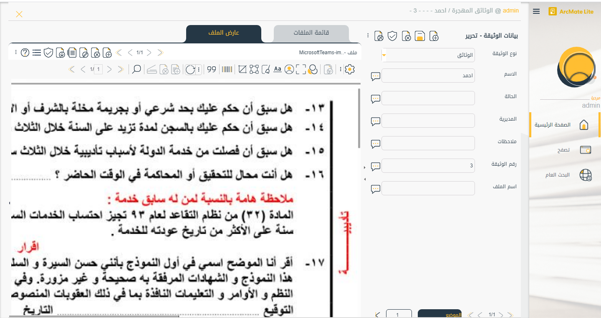Open the magnifier search tool in viewer
The height and width of the screenshot is (318, 601).
pos(136,70)
